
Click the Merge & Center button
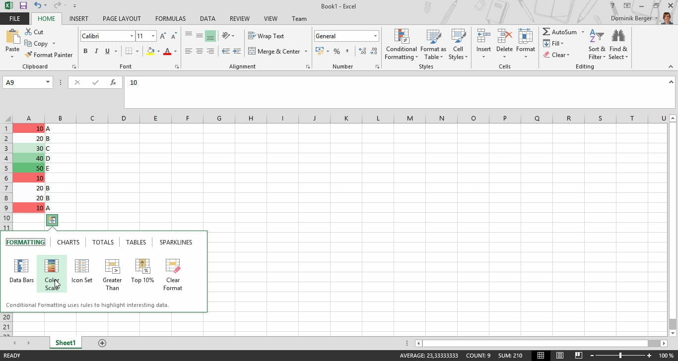click(x=274, y=52)
